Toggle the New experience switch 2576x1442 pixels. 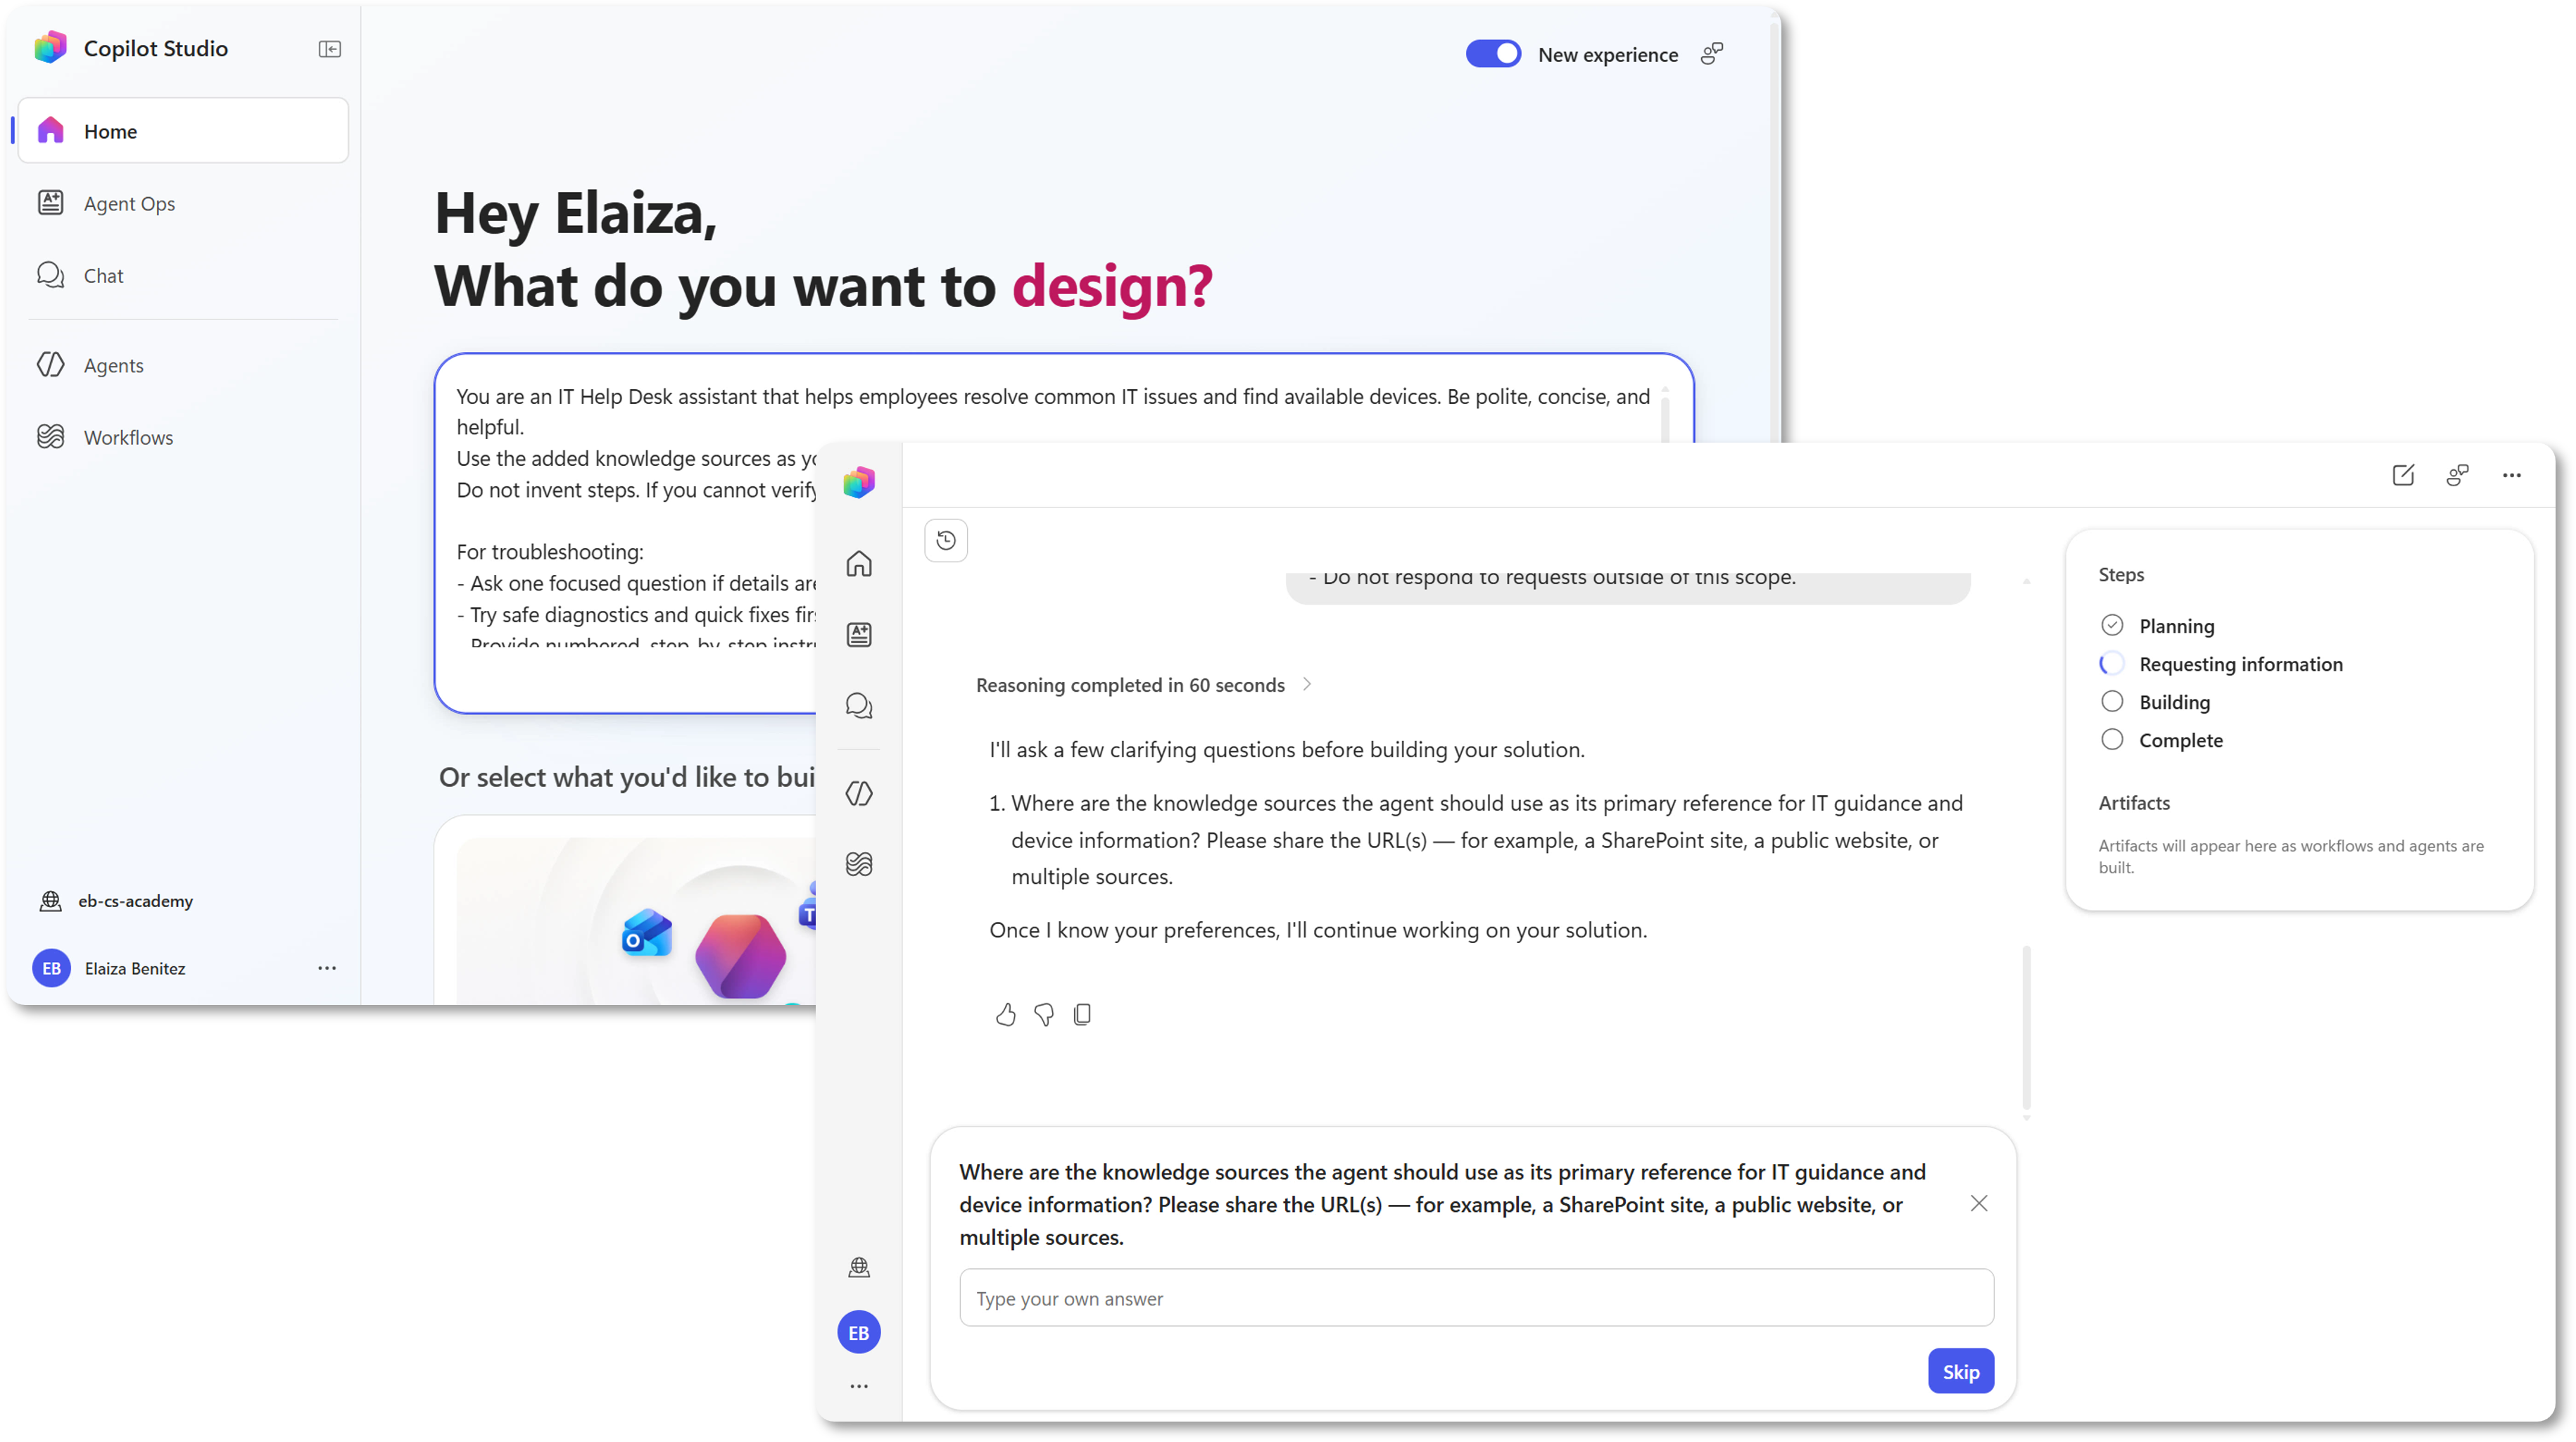click(x=1492, y=54)
